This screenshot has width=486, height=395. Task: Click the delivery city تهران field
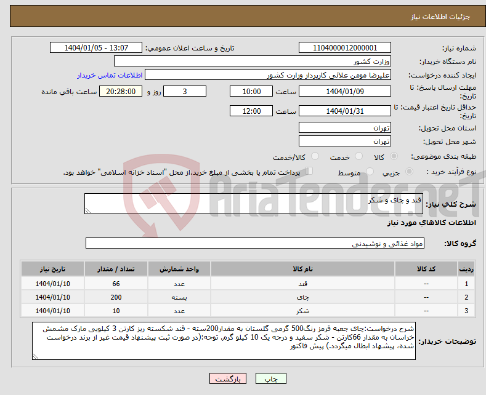click(x=345, y=141)
